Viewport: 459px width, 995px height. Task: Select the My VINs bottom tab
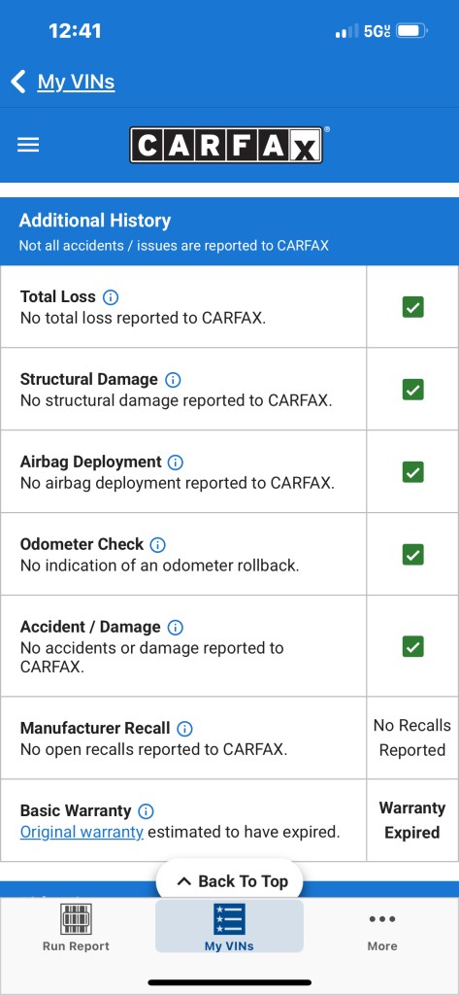click(x=229, y=926)
